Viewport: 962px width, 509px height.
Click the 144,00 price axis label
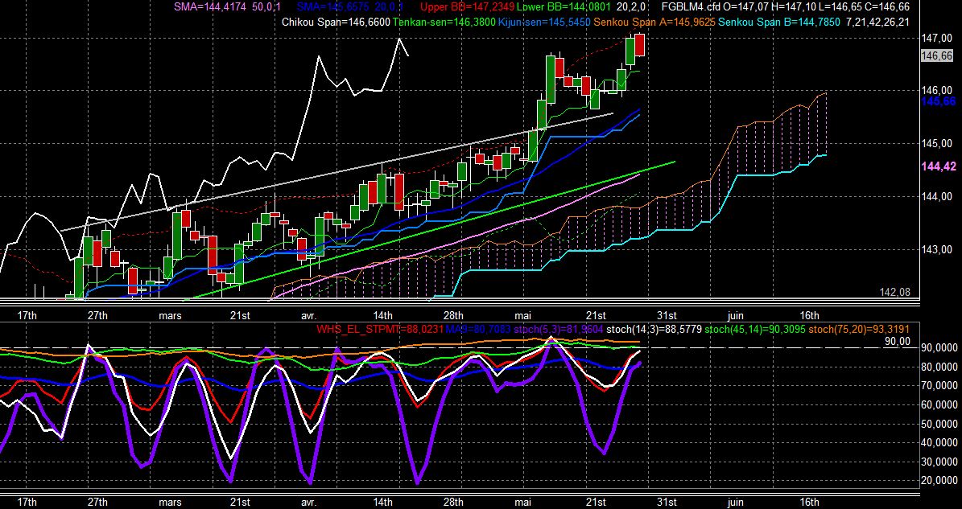point(937,197)
